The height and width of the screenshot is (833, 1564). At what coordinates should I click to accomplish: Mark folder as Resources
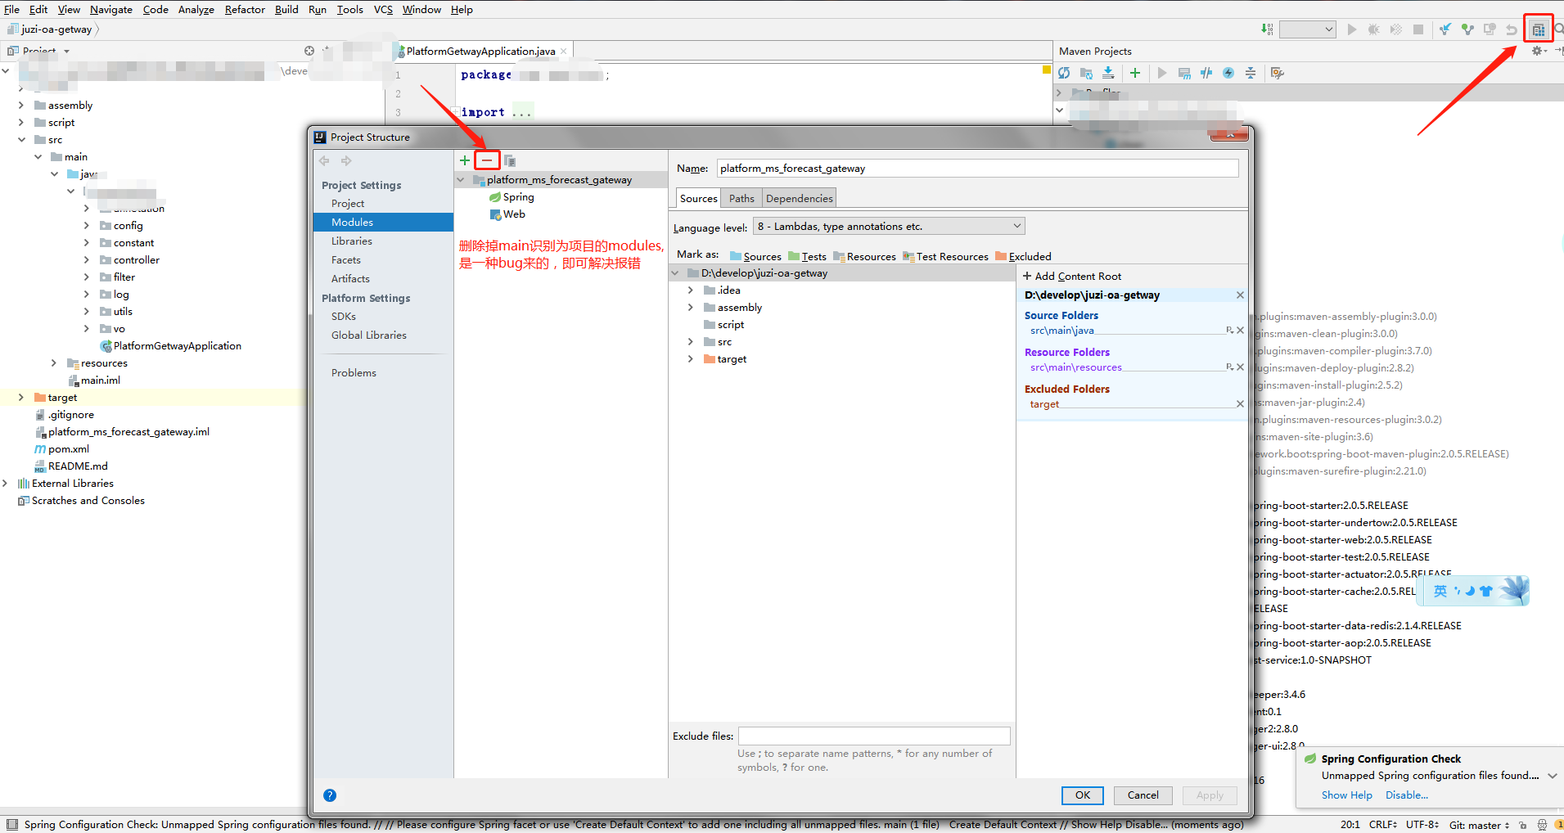pos(864,256)
